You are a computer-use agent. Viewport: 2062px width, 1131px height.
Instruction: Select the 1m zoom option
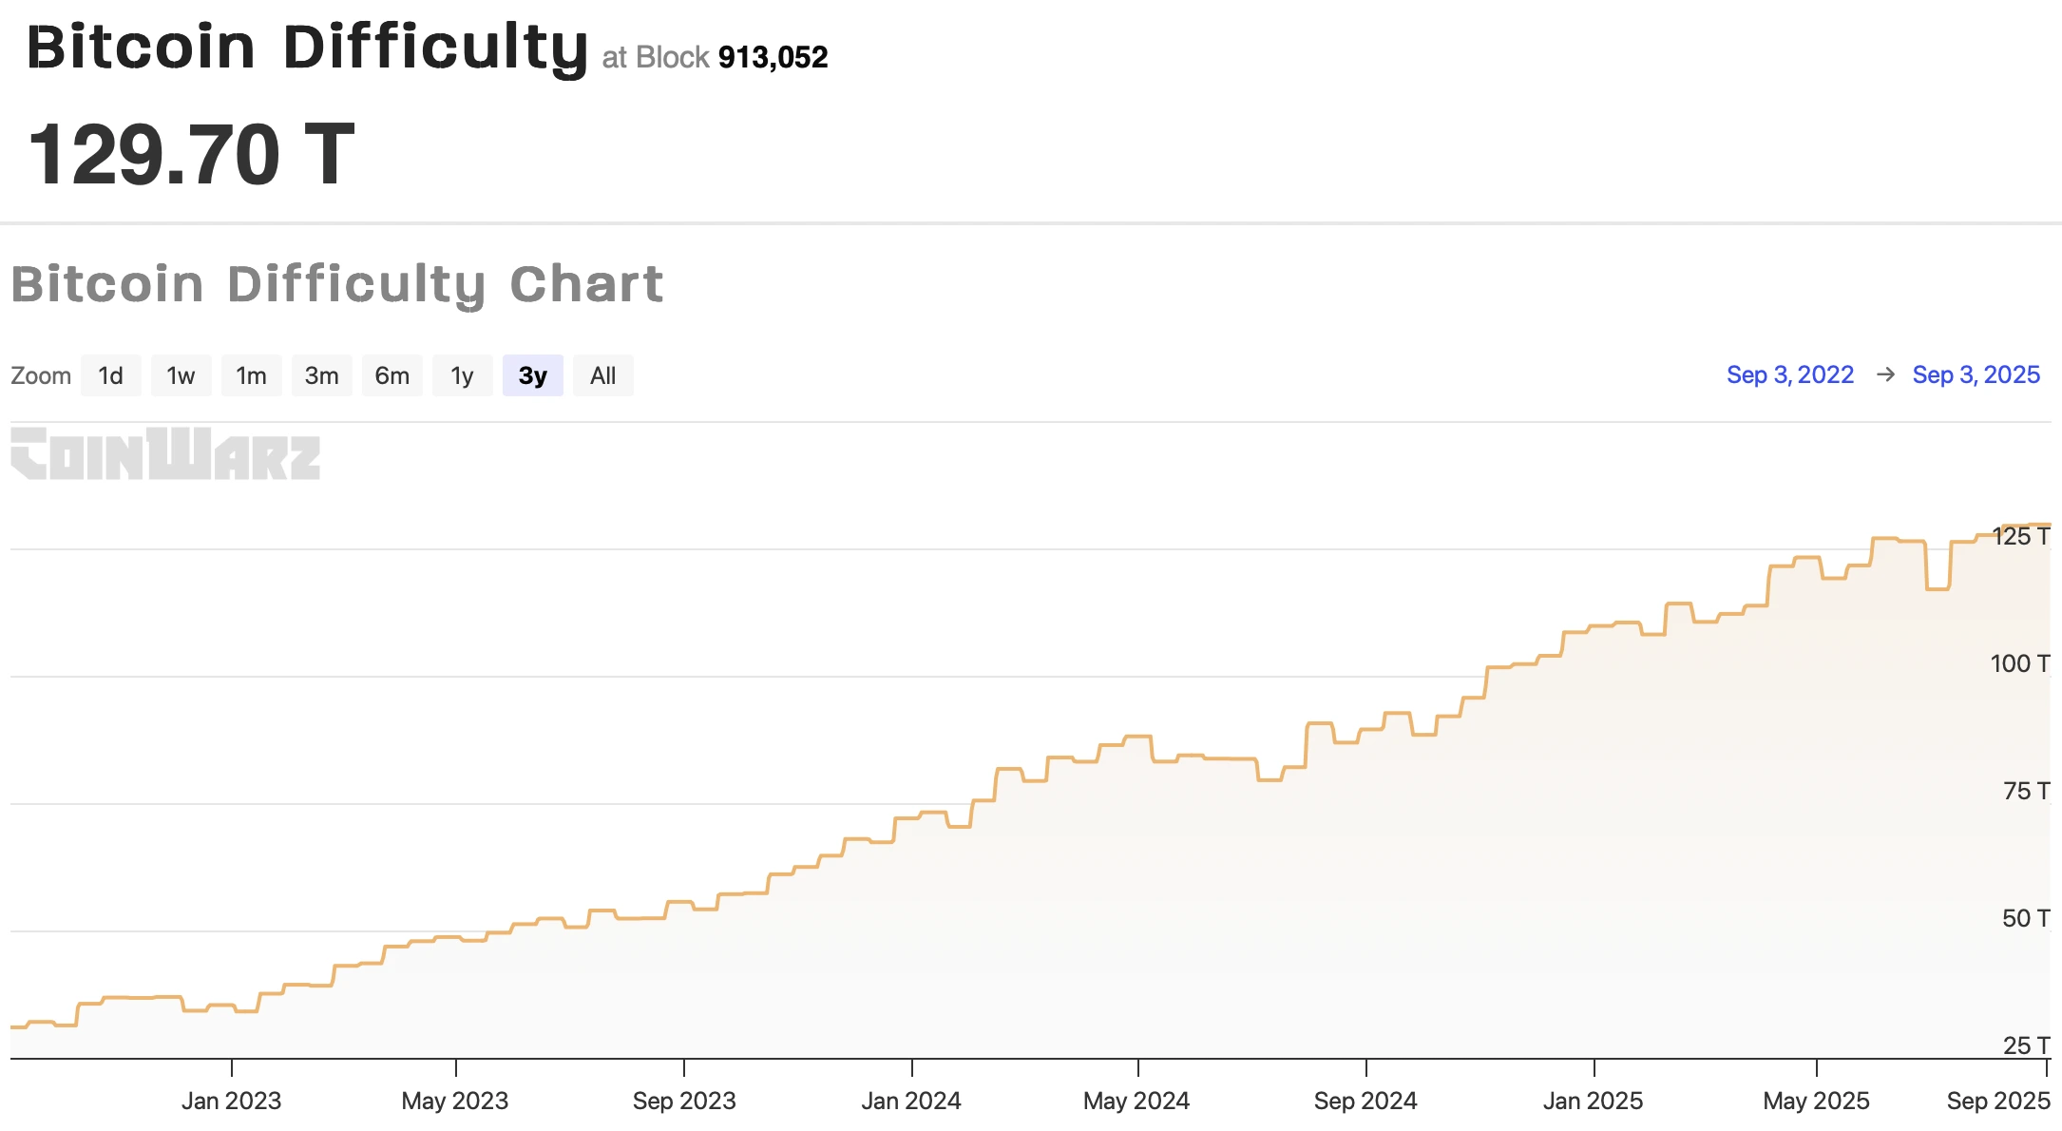(251, 375)
